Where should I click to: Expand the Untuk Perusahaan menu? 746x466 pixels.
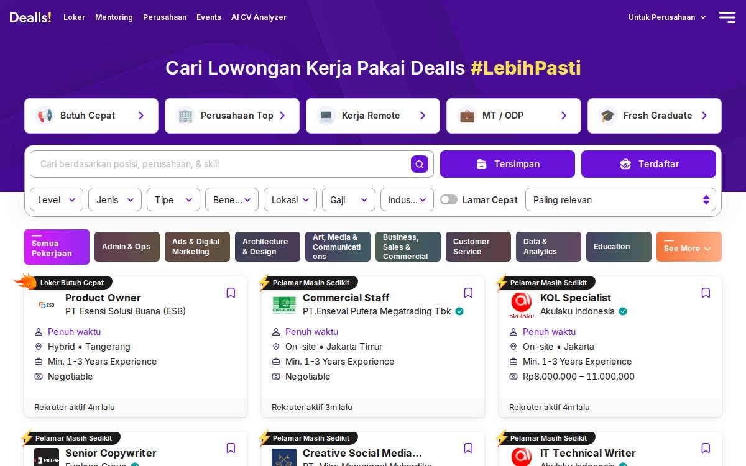coord(667,17)
